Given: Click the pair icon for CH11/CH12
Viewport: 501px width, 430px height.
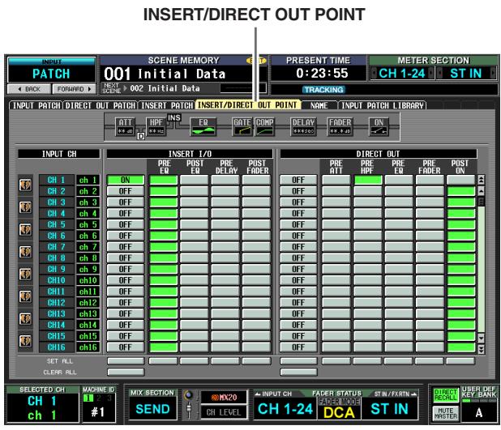Looking at the screenshot, I should (26, 297).
